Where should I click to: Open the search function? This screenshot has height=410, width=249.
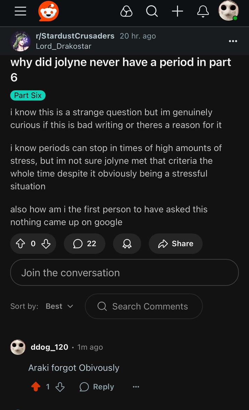tap(152, 11)
